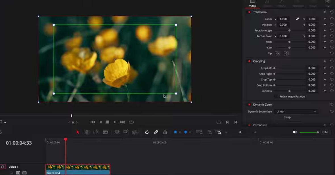The image size is (335, 175).
Task: Toggle the Cropping section enable dot
Action: 249,61
